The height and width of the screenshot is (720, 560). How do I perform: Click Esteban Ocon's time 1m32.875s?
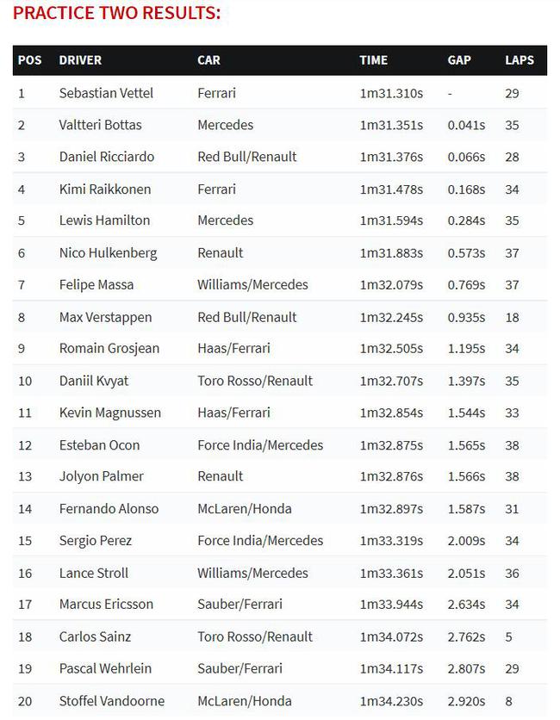[391, 445]
